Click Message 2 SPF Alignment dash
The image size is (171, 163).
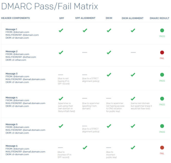pyautogui.click(x=85, y=52)
